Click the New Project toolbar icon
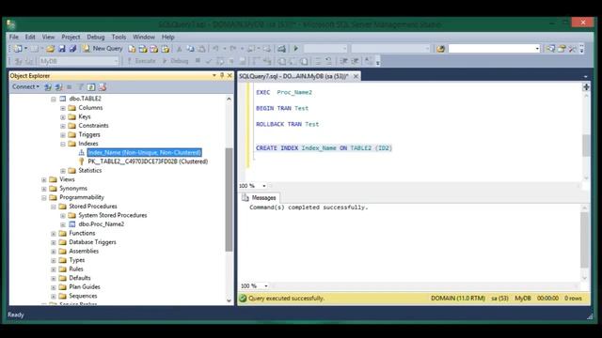Image resolution: width=602 pixels, height=338 pixels. (18, 49)
